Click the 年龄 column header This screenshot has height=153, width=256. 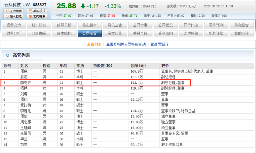coord(63,66)
